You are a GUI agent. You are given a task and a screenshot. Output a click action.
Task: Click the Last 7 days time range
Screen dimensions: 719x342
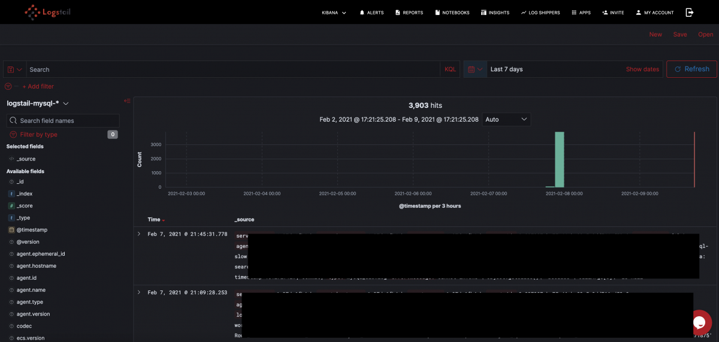click(507, 69)
